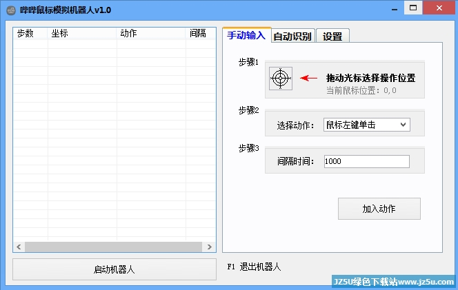Viewport: 458px width, 290px height.
Task: Open the 设置 tab
Action: click(x=332, y=37)
